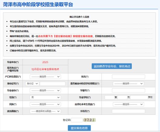Image resolution: width=160 pixels, height=132 pixels.
Task: Click the 菏泽市高中阶段学校招生录取平台 title
Action: pyautogui.click(x=38, y=5)
